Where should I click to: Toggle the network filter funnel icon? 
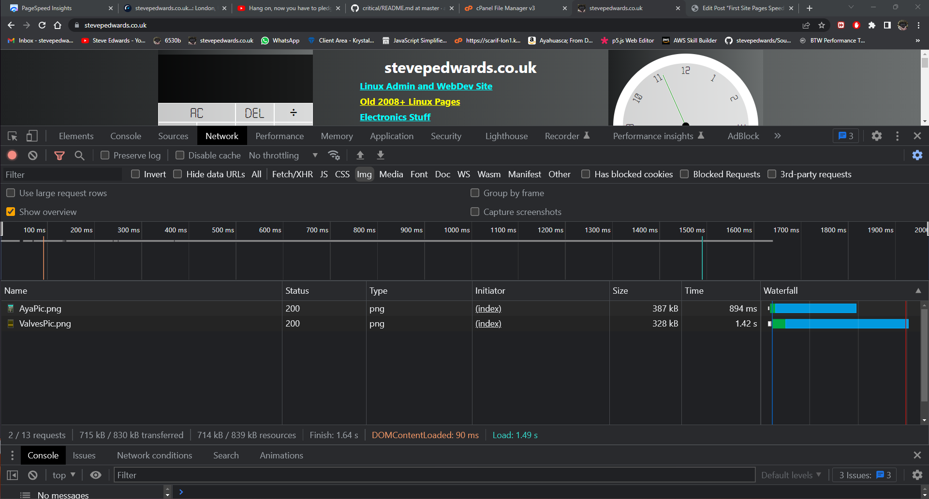click(x=59, y=155)
